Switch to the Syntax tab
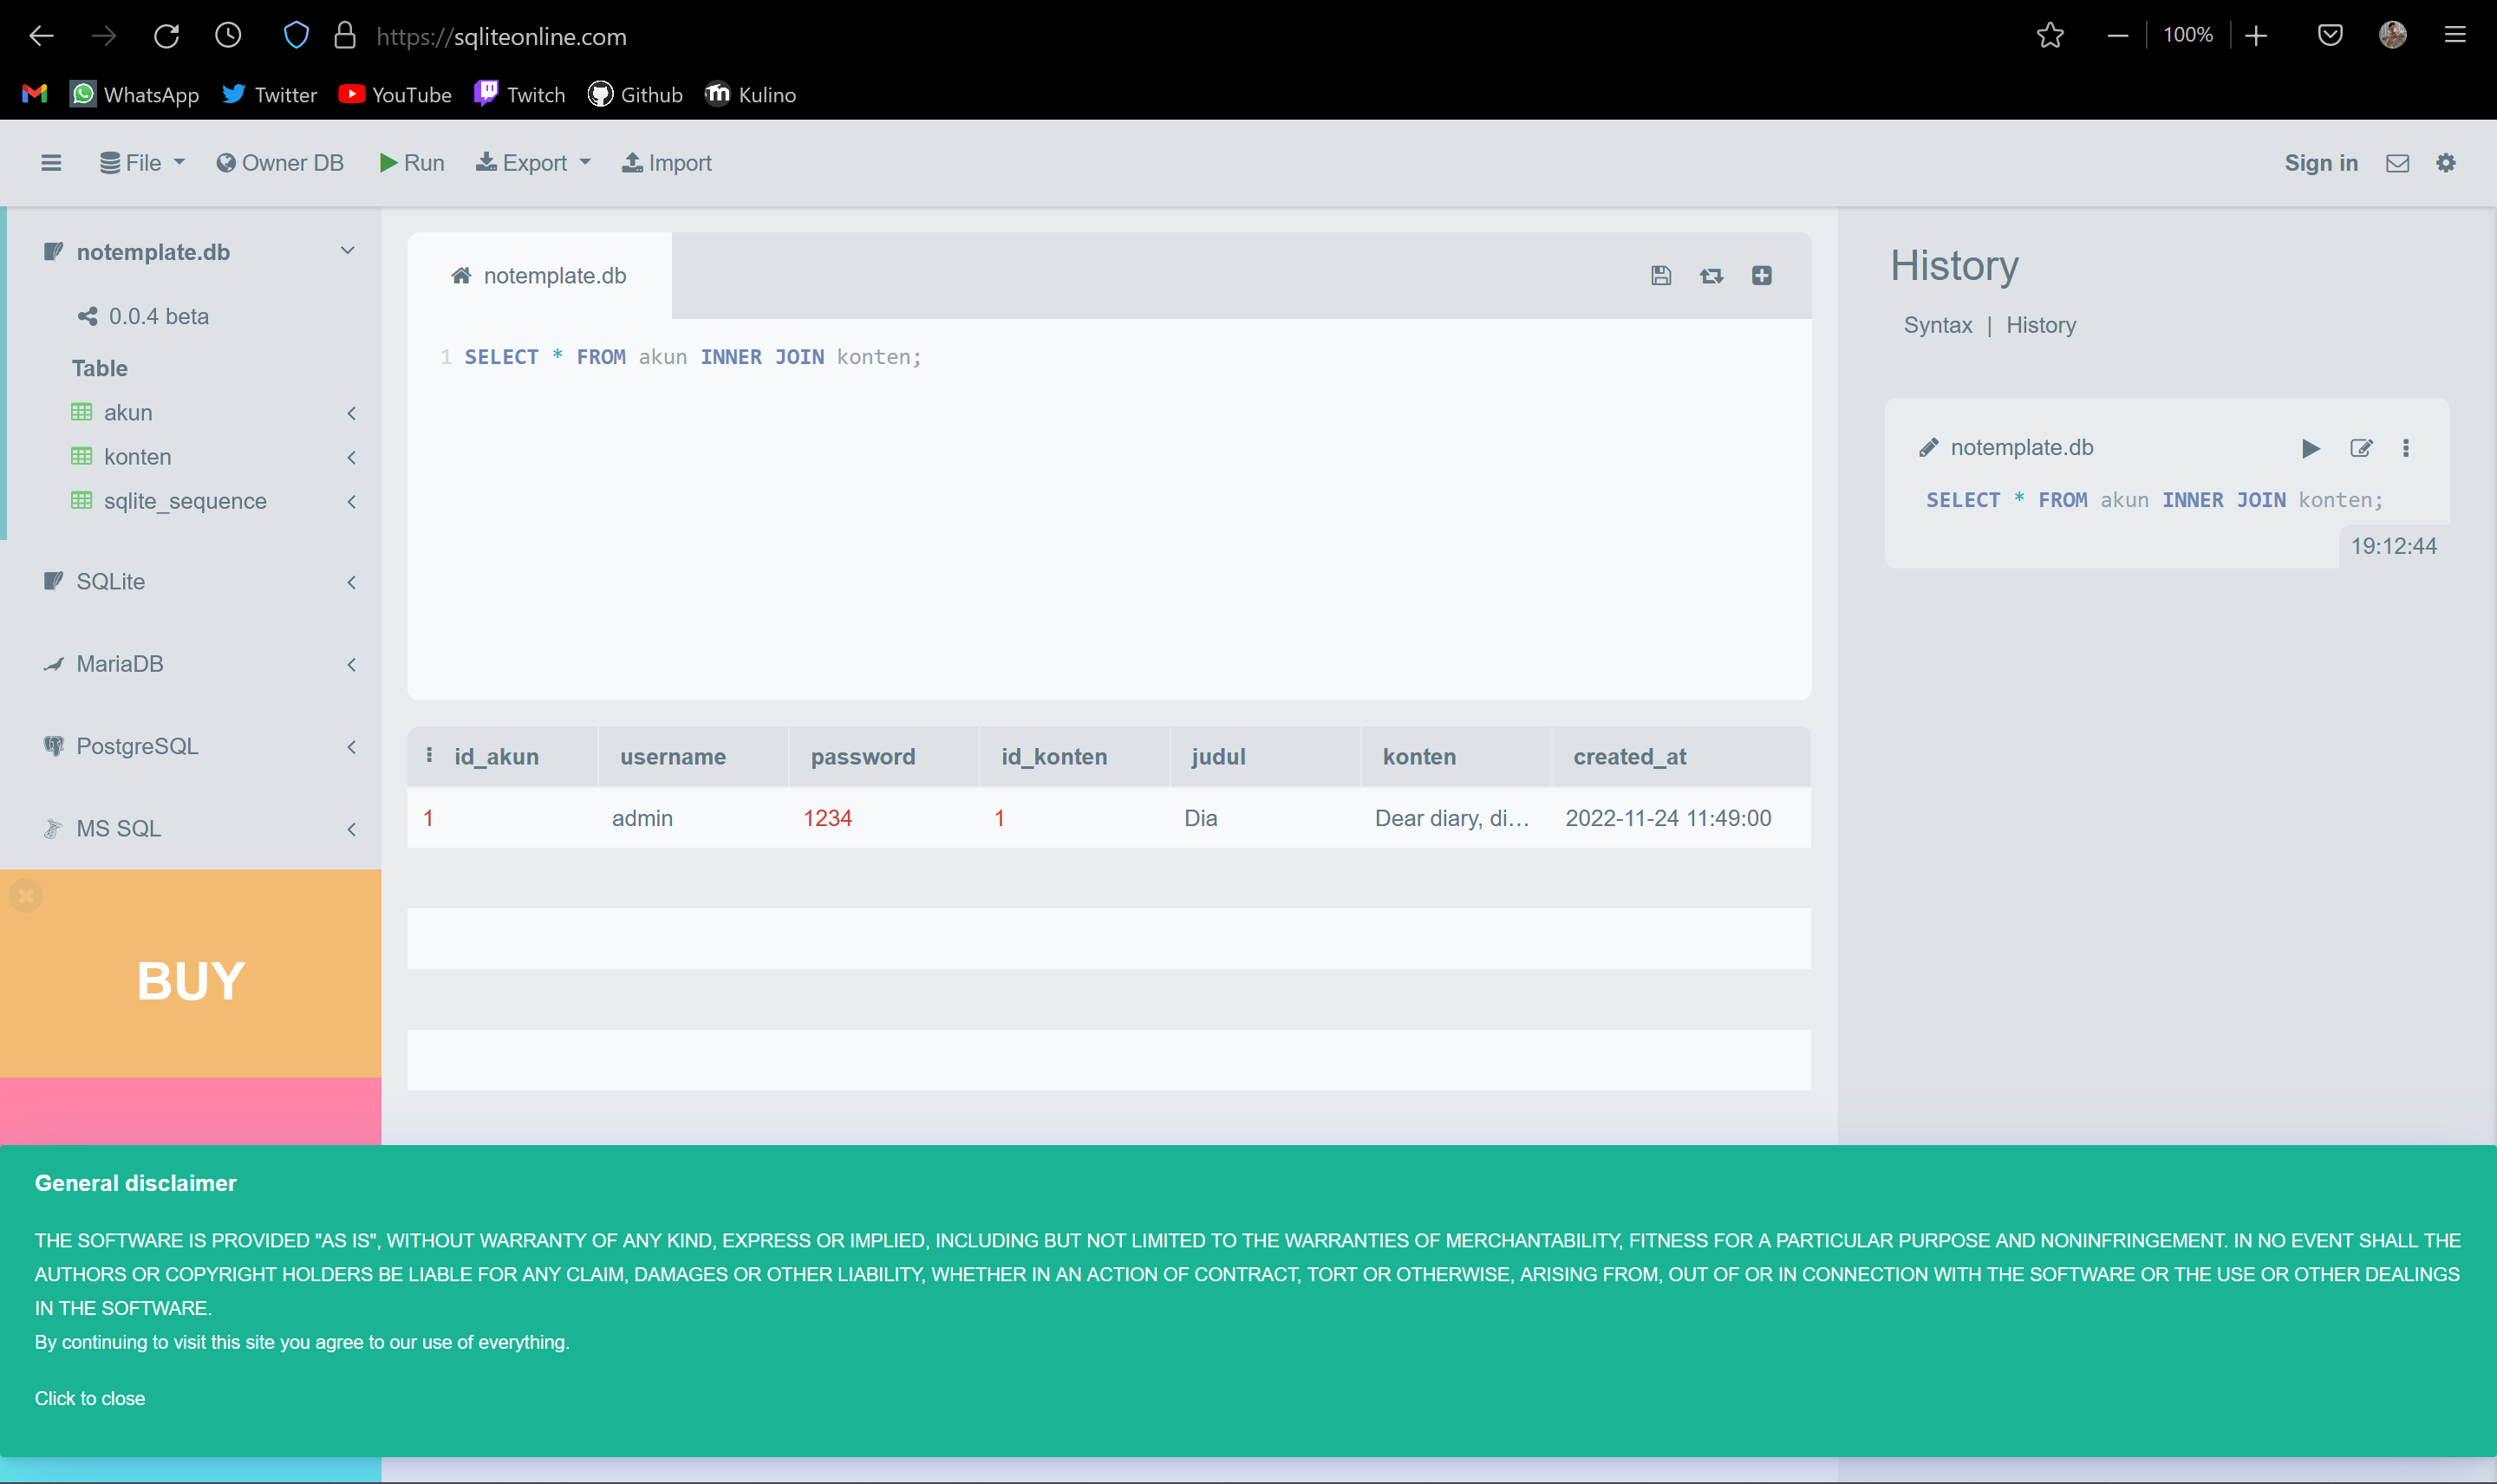This screenshot has height=1484, width=2497. click(x=1937, y=325)
